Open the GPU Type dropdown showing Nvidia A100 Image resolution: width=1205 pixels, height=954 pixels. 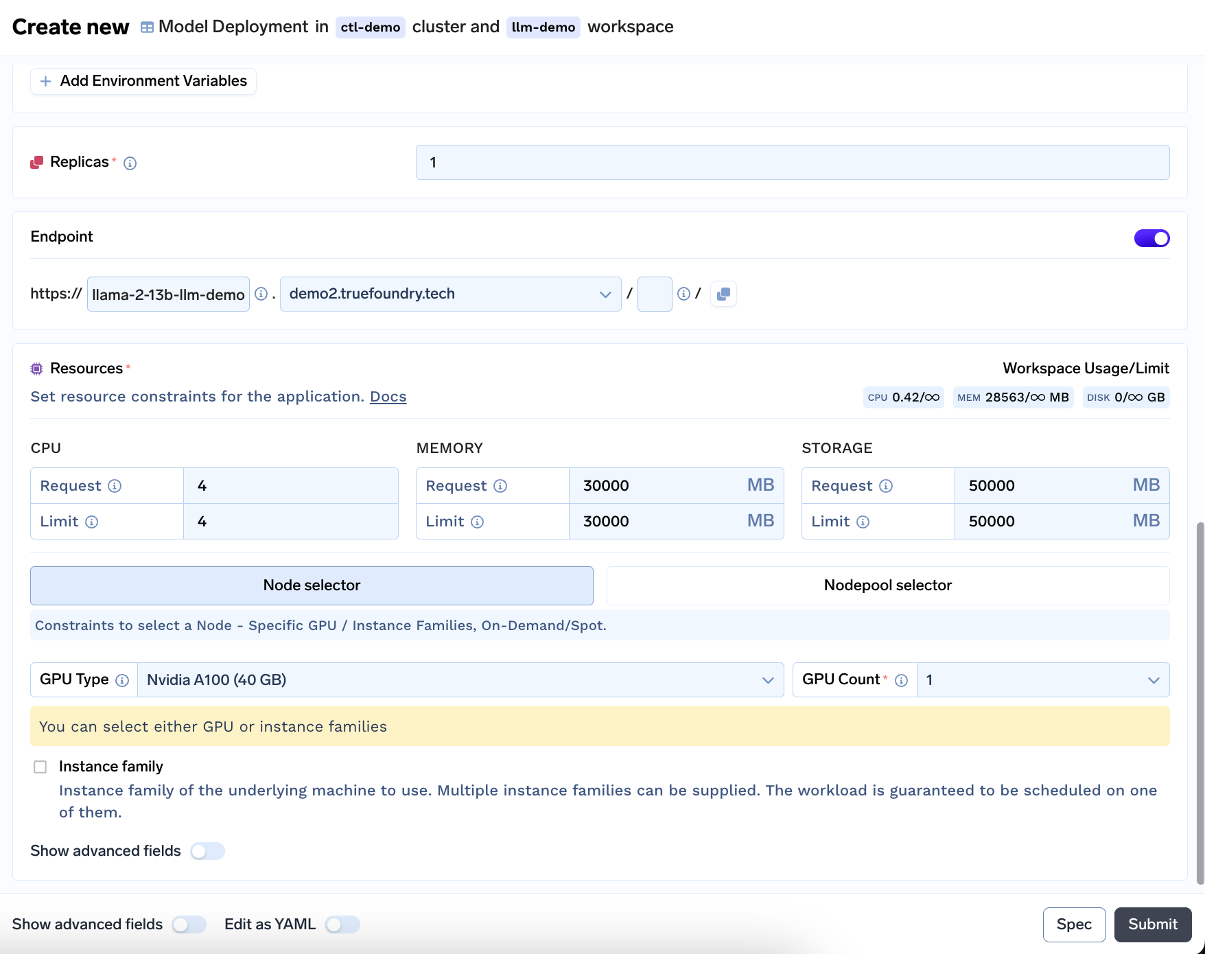click(460, 680)
